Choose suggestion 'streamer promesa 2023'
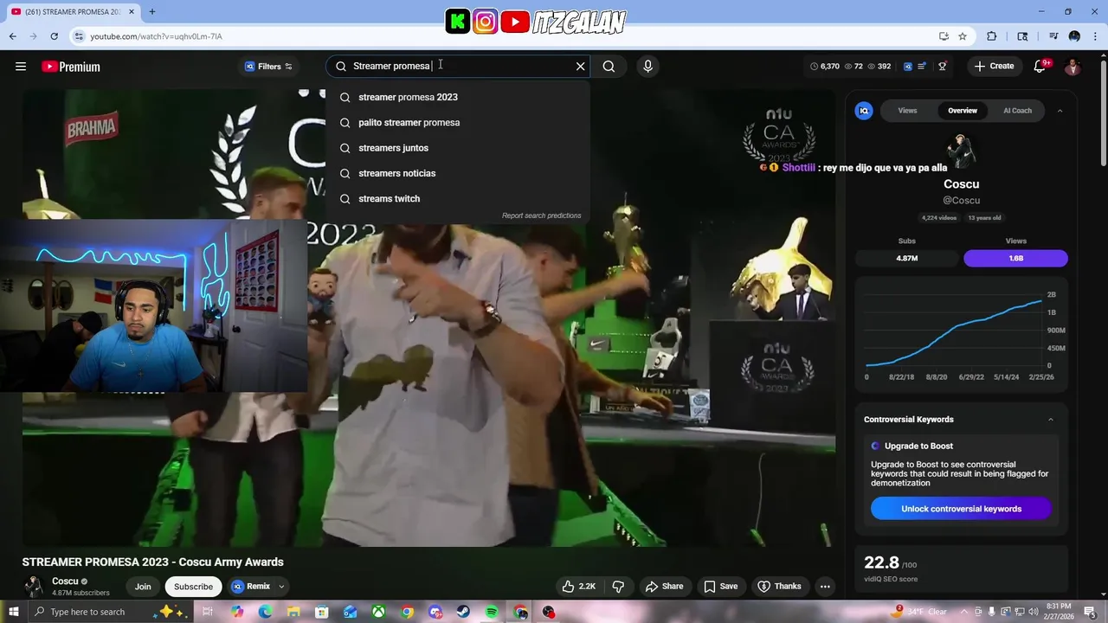The width and height of the screenshot is (1108, 623). click(459, 97)
